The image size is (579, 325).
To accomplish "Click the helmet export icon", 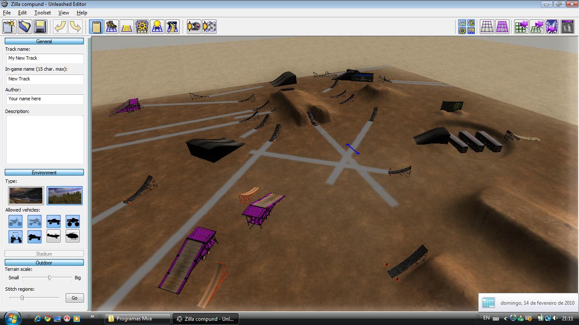I will 194,27.
